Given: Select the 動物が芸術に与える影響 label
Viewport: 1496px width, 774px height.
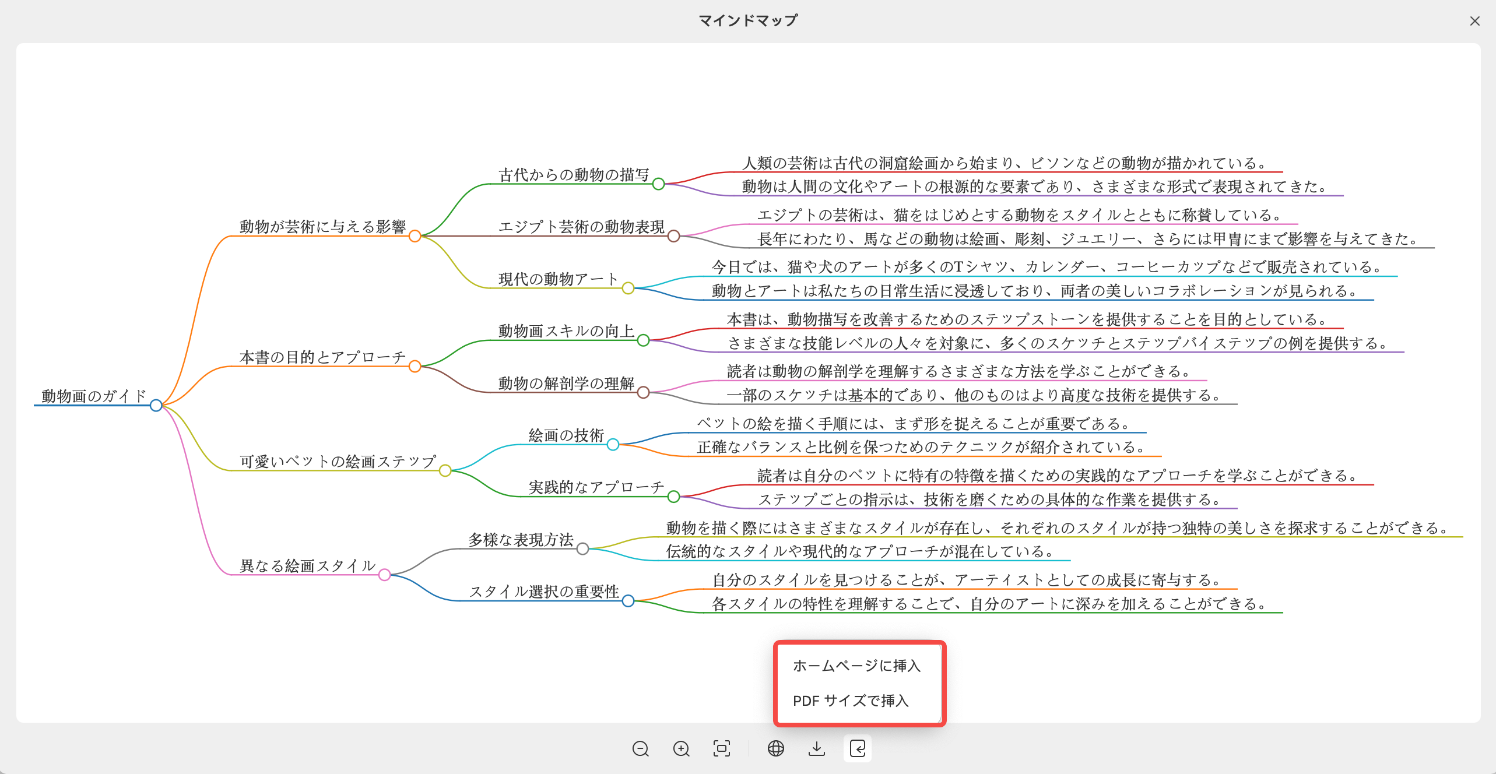Looking at the screenshot, I should [x=322, y=227].
